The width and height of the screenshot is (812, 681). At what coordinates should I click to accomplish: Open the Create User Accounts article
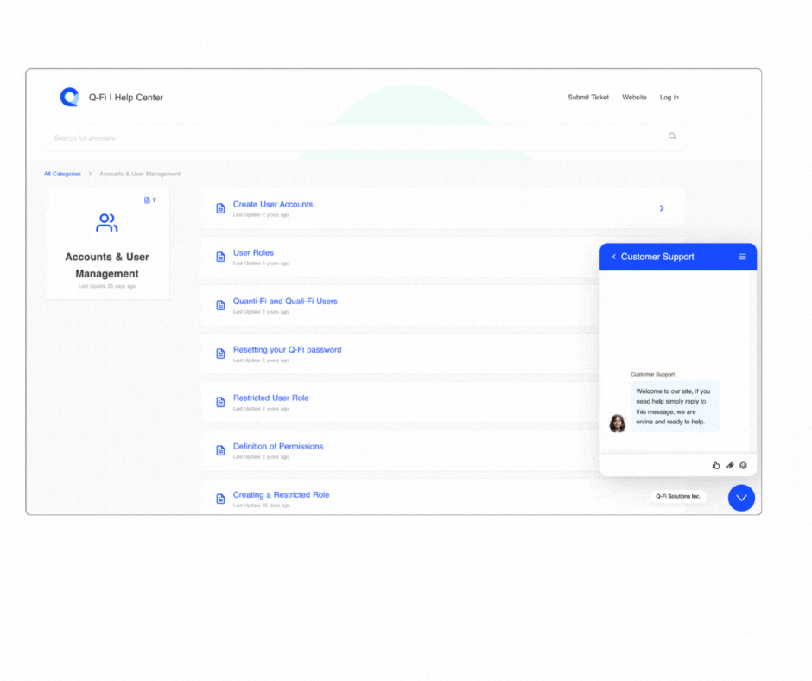pos(273,204)
